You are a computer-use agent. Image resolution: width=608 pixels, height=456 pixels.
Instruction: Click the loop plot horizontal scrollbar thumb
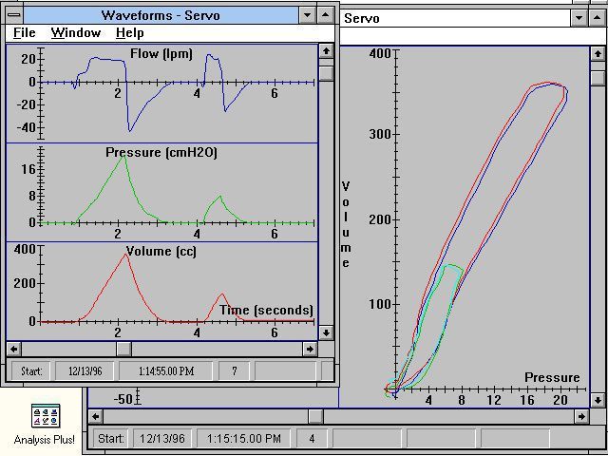click(316, 416)
